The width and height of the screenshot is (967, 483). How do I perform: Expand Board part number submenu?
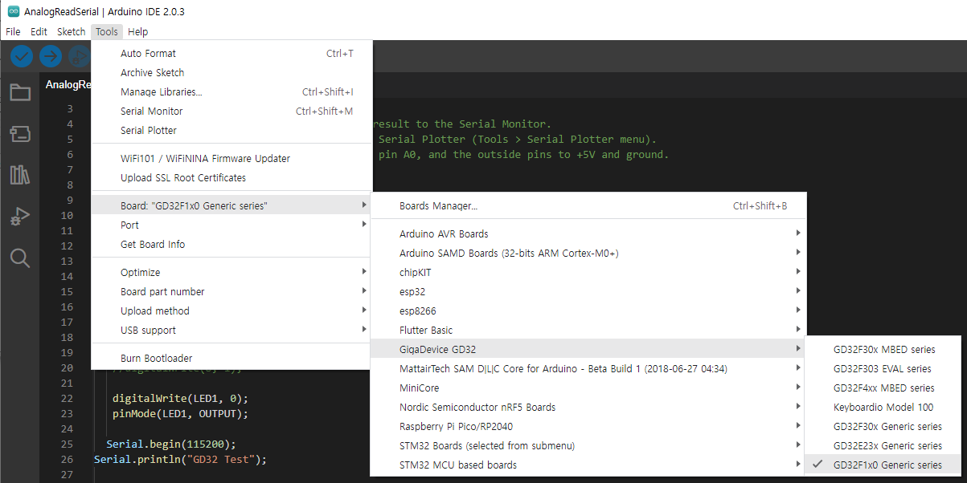click(232, 292)
